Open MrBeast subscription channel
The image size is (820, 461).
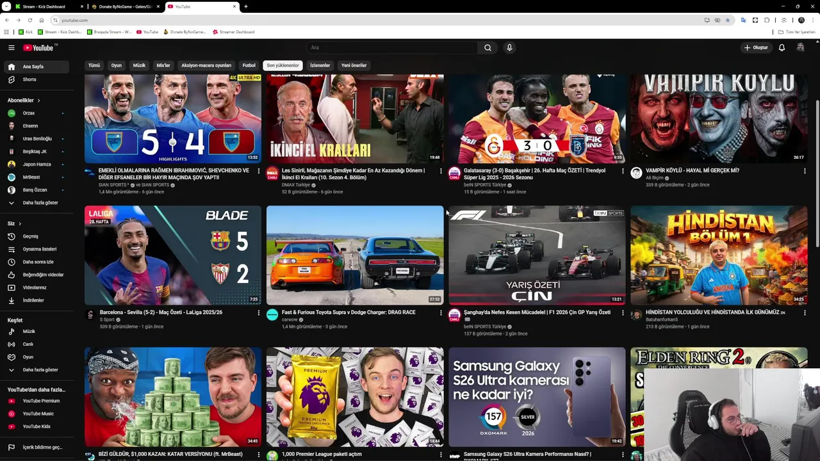[38, 177]
